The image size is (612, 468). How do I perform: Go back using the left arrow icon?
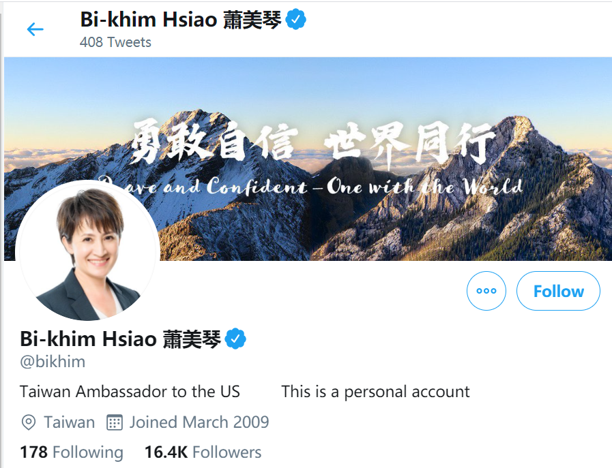coord(35,29)
